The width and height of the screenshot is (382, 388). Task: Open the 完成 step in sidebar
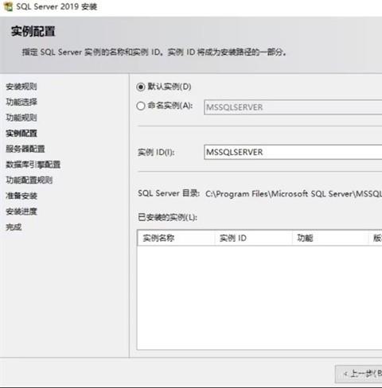[x=14, y=227]
